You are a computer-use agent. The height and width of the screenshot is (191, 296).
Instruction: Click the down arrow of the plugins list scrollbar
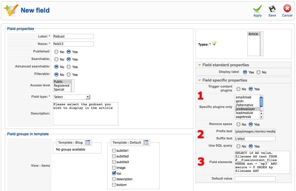[x=261, y=117]
